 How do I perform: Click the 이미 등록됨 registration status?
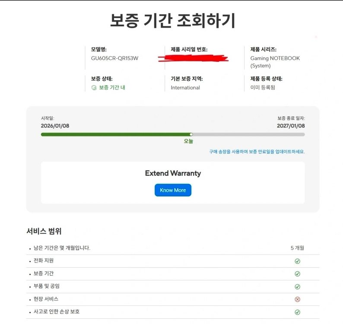pyautogui.click(x=263, y=88)
